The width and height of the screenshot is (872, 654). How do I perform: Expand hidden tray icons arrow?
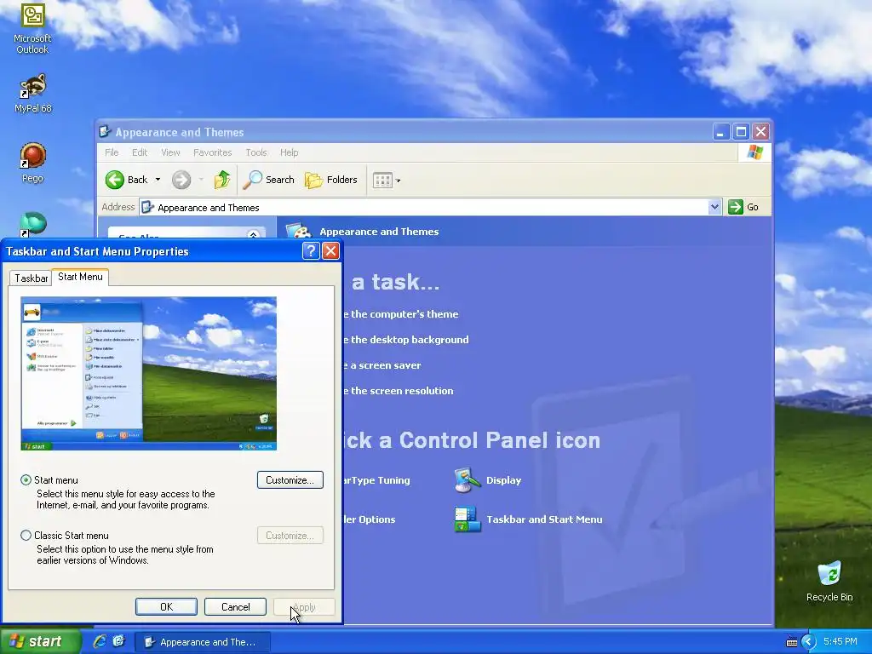pos(808,642)
